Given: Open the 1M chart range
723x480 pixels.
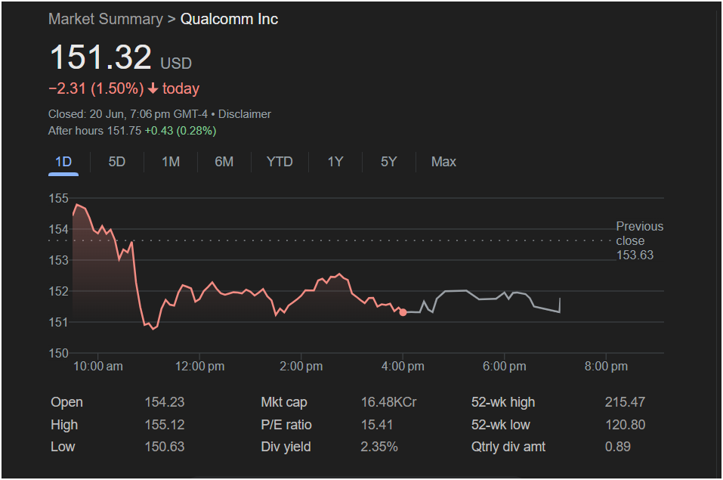Looking at the screenshot, I should [171, 162].
